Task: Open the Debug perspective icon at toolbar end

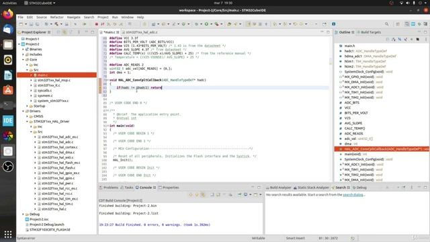Action: (419, 24)
